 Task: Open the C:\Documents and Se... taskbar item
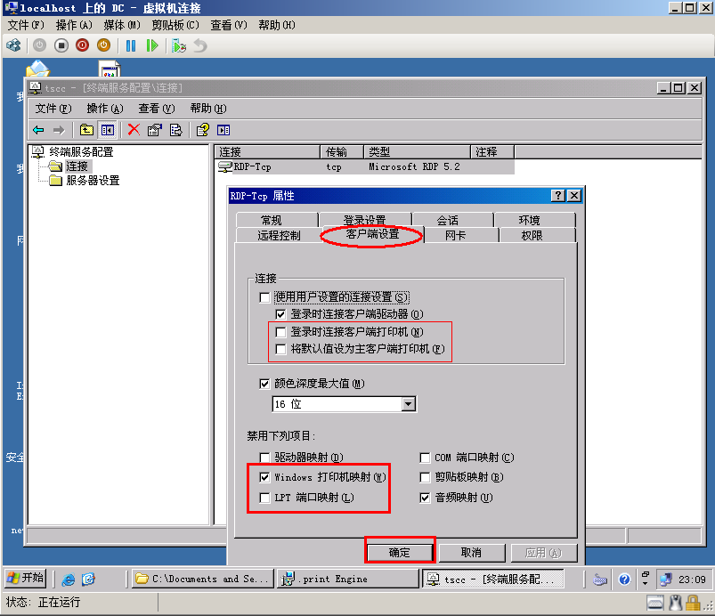point(203,580)
